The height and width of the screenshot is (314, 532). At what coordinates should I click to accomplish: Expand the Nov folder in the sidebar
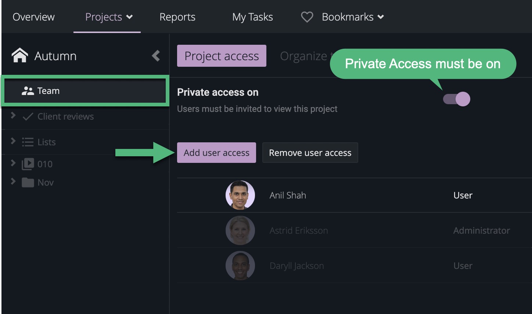point(13,182)
